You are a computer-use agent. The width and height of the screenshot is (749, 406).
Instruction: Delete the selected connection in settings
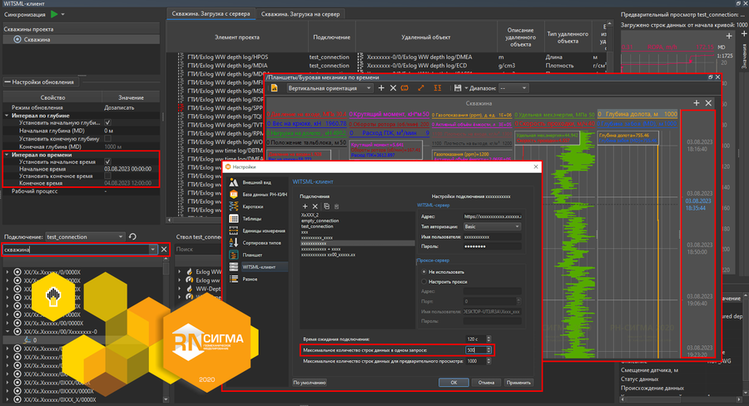pos(315,205)
